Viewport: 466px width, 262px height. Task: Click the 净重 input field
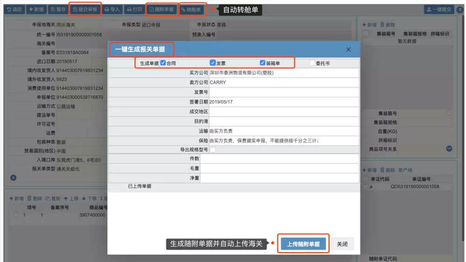tap(280, 178)
